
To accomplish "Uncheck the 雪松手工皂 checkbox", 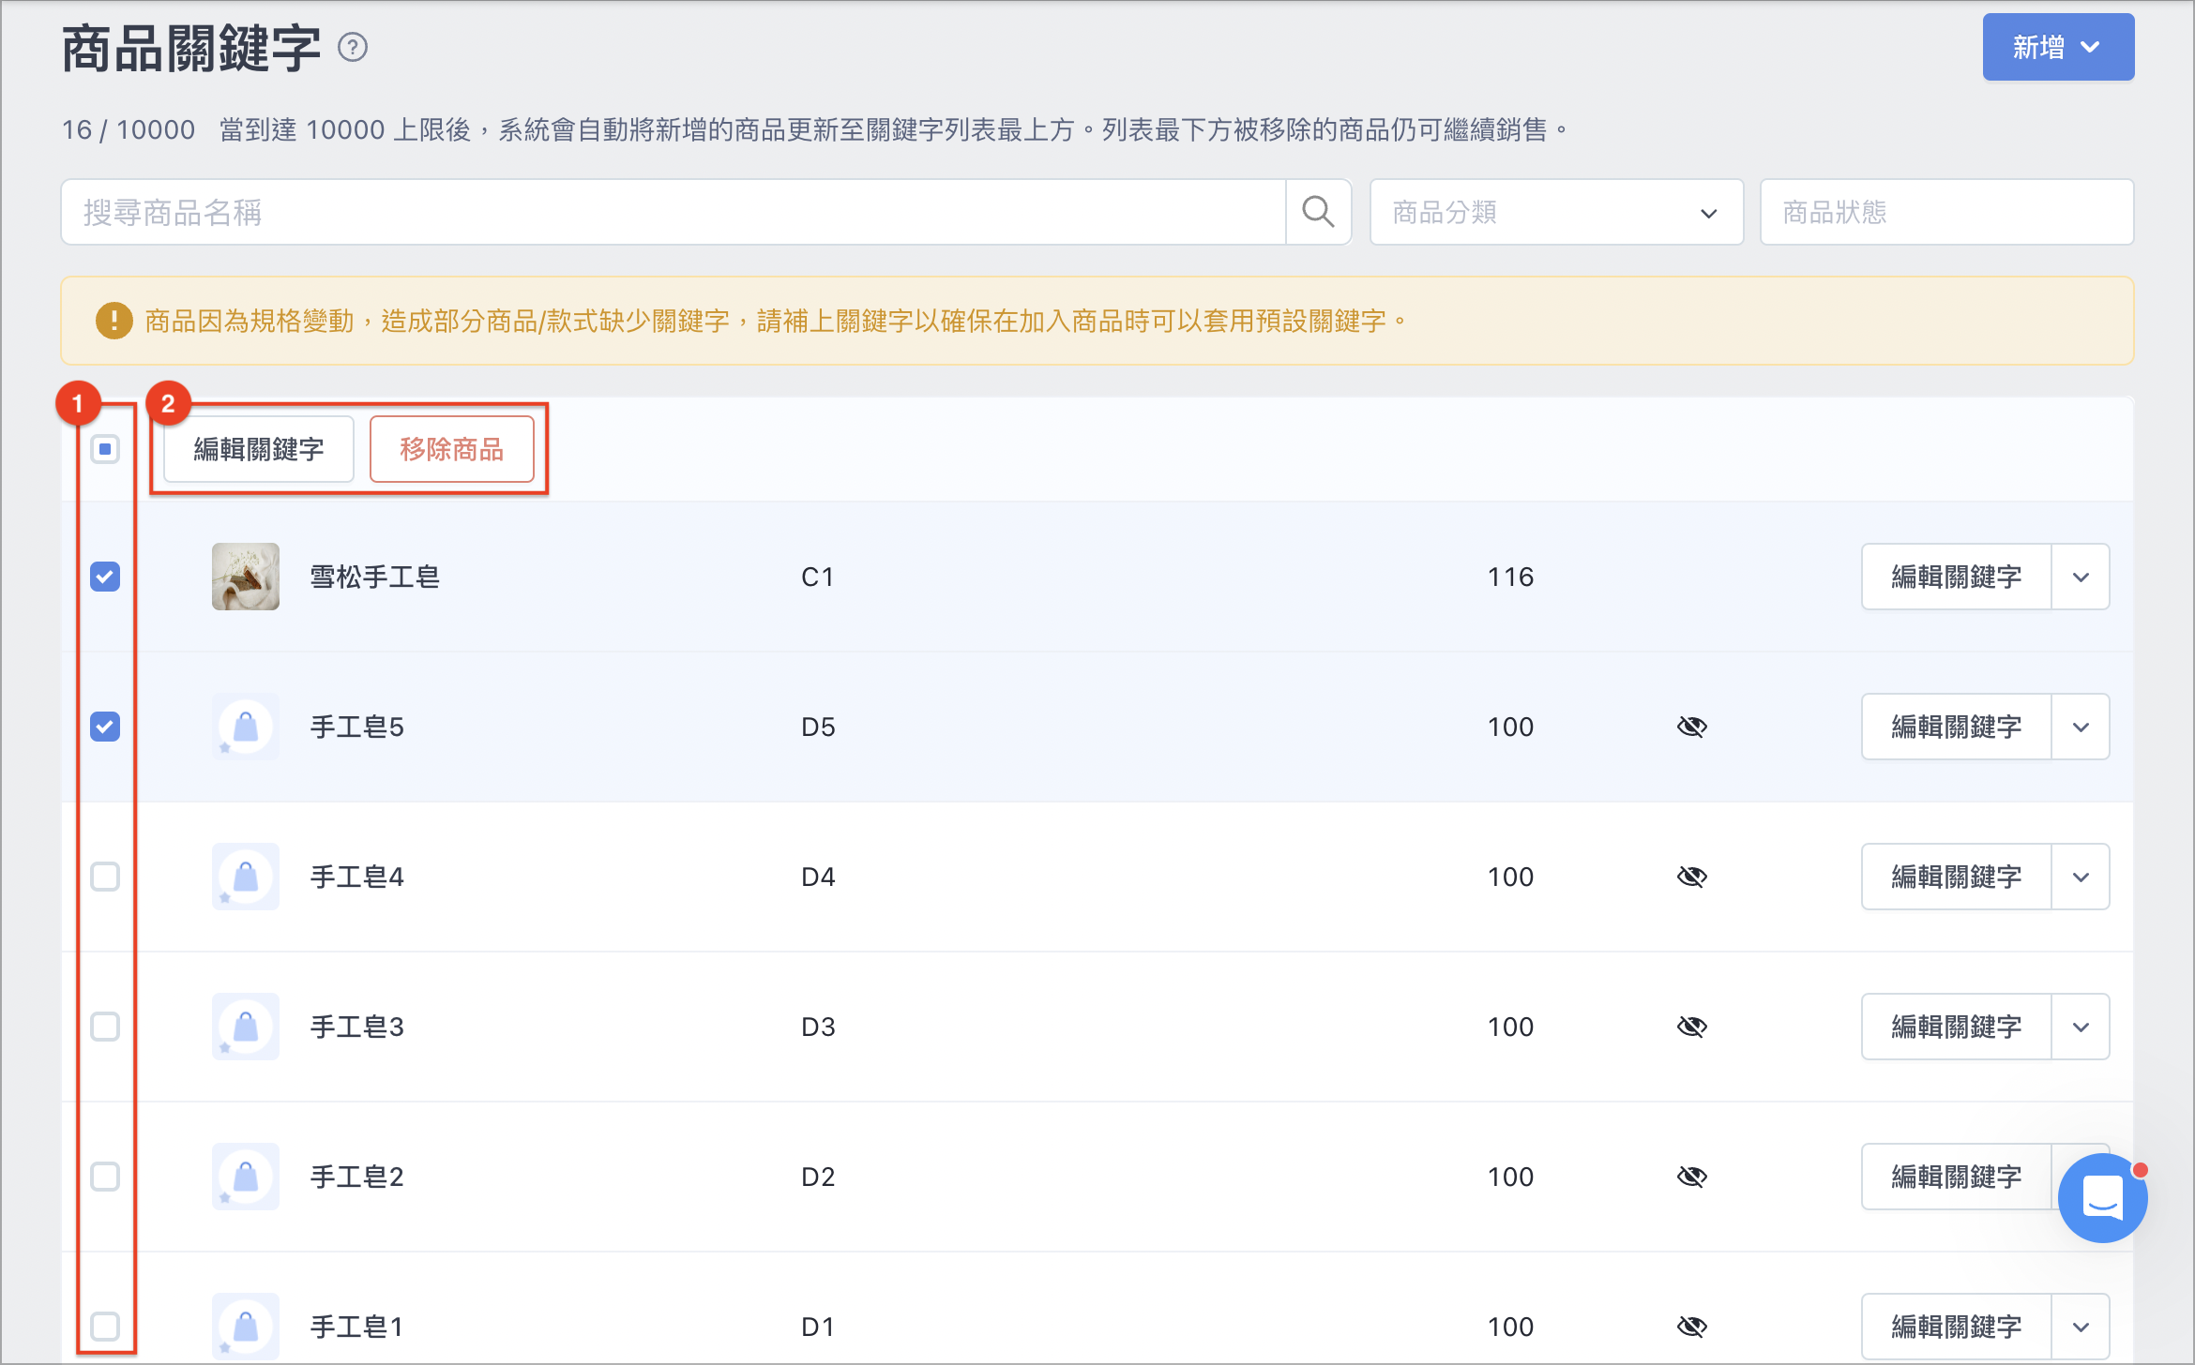I will (105, 577).
